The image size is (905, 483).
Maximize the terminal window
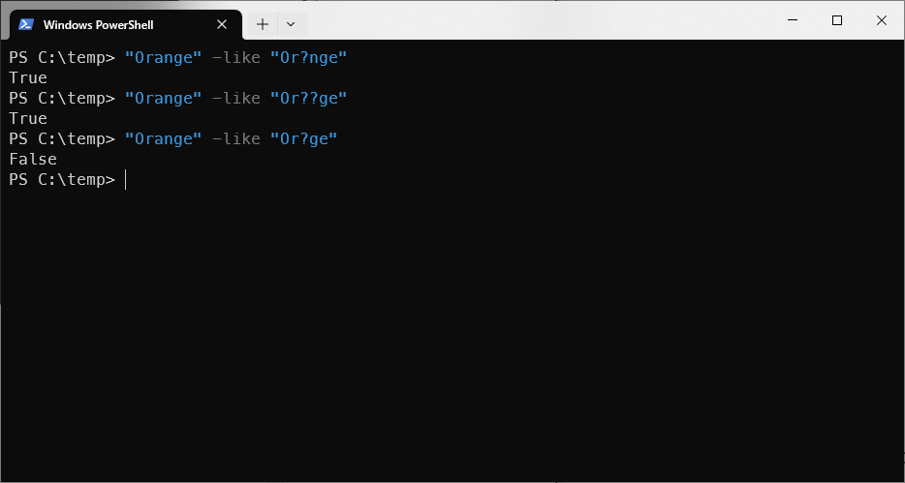837,20
